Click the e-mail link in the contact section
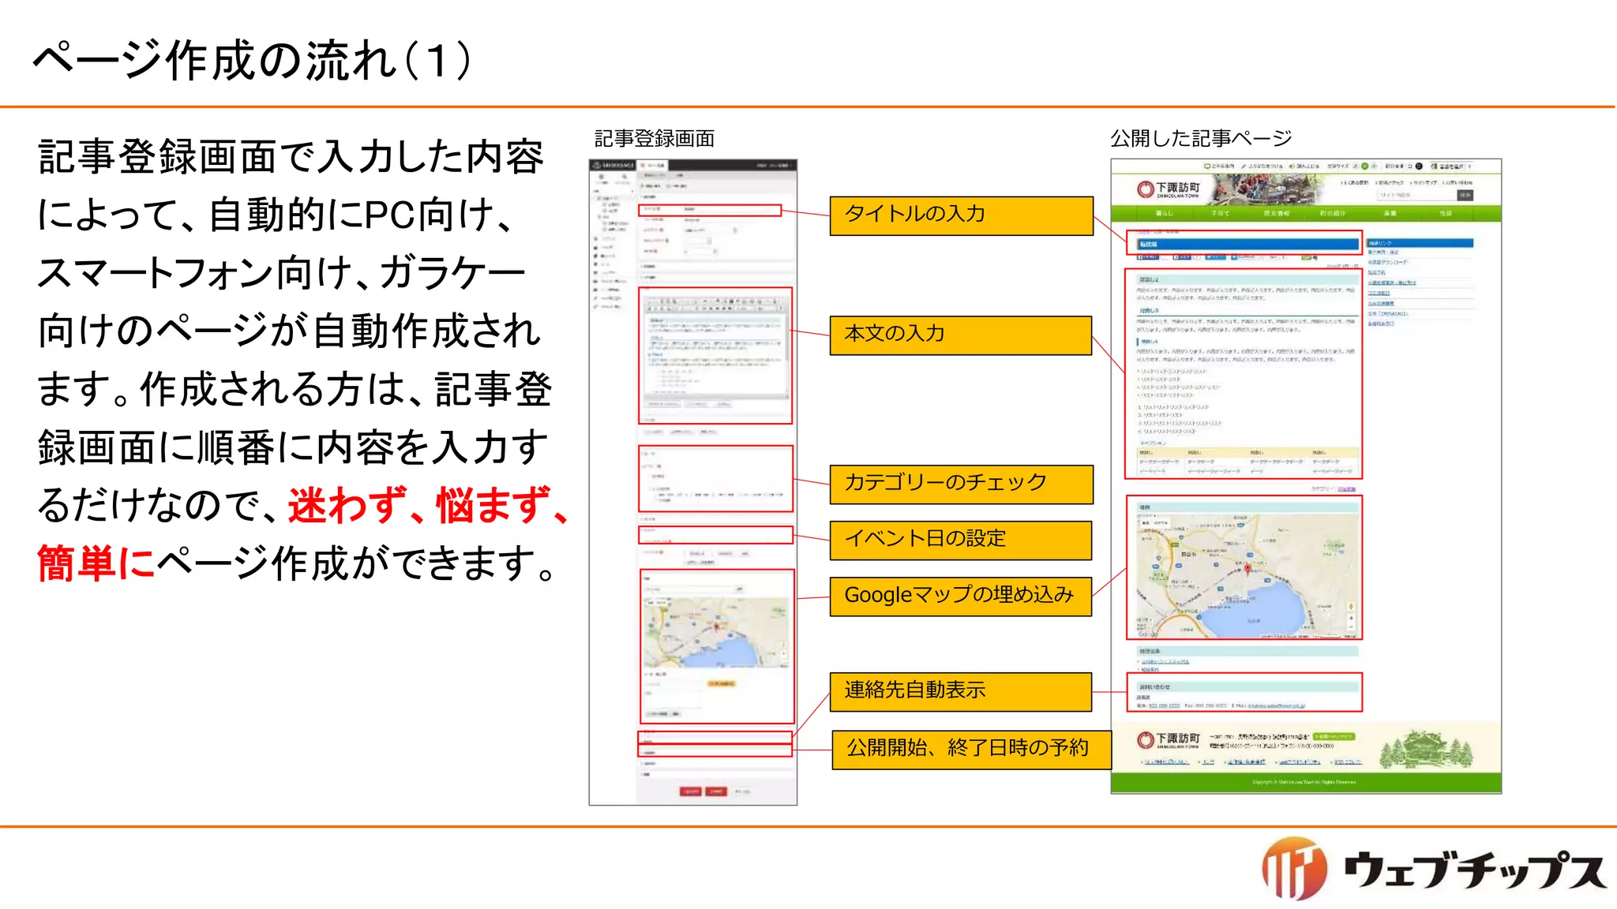The image size is (1617, 909). [1276, 706]
